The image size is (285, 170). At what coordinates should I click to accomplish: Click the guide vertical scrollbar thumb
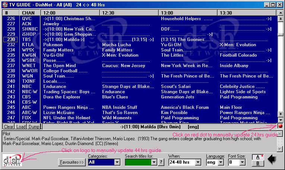281,35
